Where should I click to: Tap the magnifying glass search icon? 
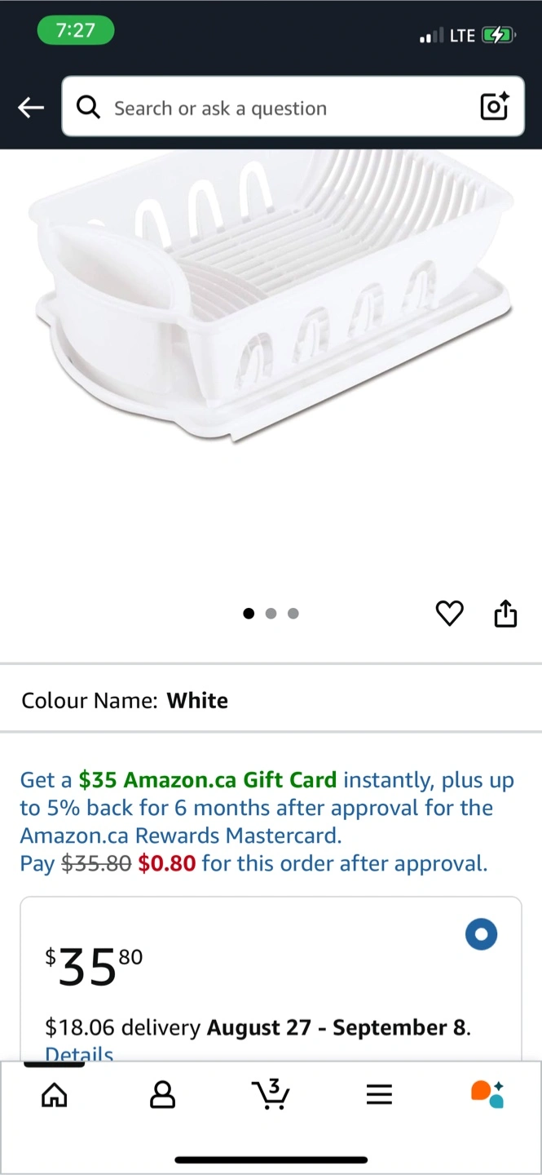[x=88, y=108]
